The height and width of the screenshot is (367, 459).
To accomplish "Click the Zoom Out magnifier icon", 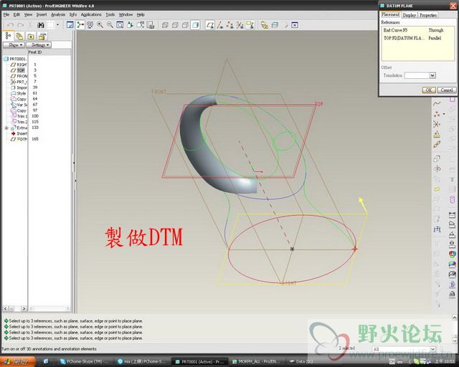I will tap(110, 25).
